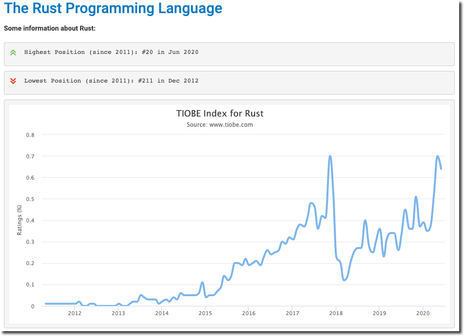Click the 2013 x-axis label
This screenshot has width=464, height=336.
click(x=118, y=313)
